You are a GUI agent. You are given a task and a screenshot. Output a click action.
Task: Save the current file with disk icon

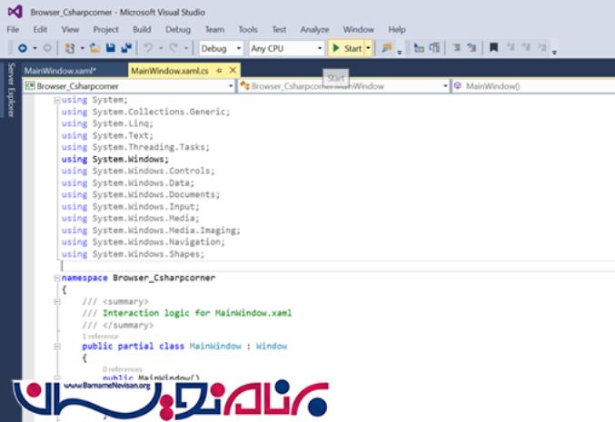click(110, 48)
